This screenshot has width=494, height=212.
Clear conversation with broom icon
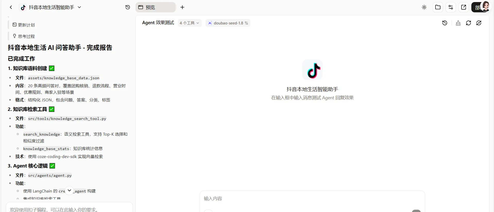[458, 23]
